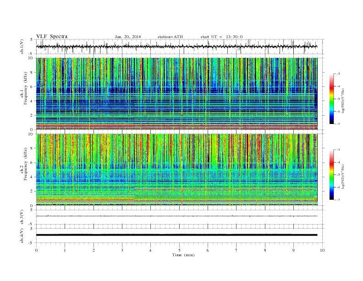Click the ch.1 colorbar "log(PSD)(V²/Hz)" label
The image size is (363, 281).
[x=343, y=101]
